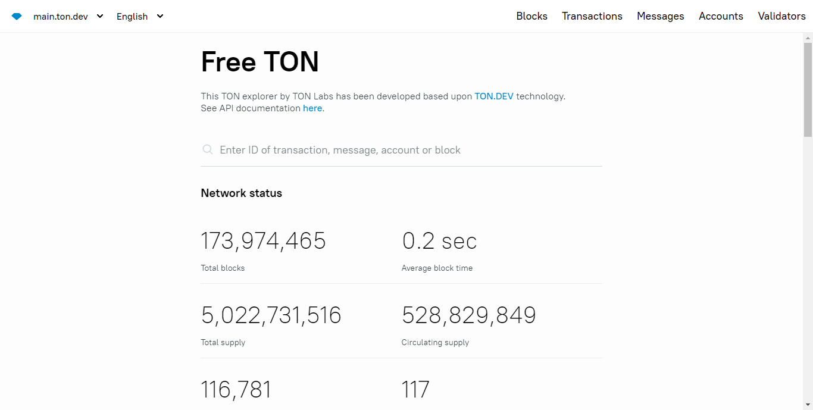Follow the TON.DEV technology link
813x410 pixels.
[493, 96]
